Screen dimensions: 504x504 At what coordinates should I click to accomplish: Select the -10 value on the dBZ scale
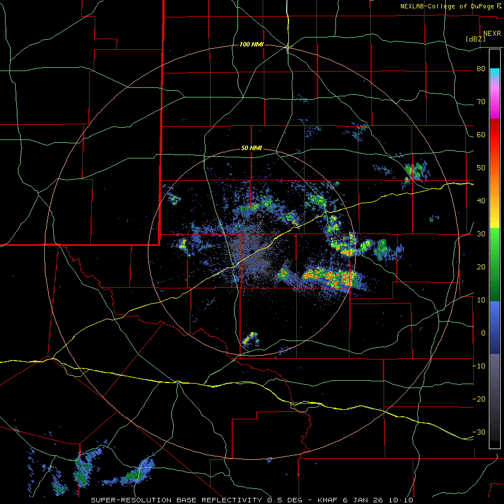pyautogui.click(x=479, y=366)
